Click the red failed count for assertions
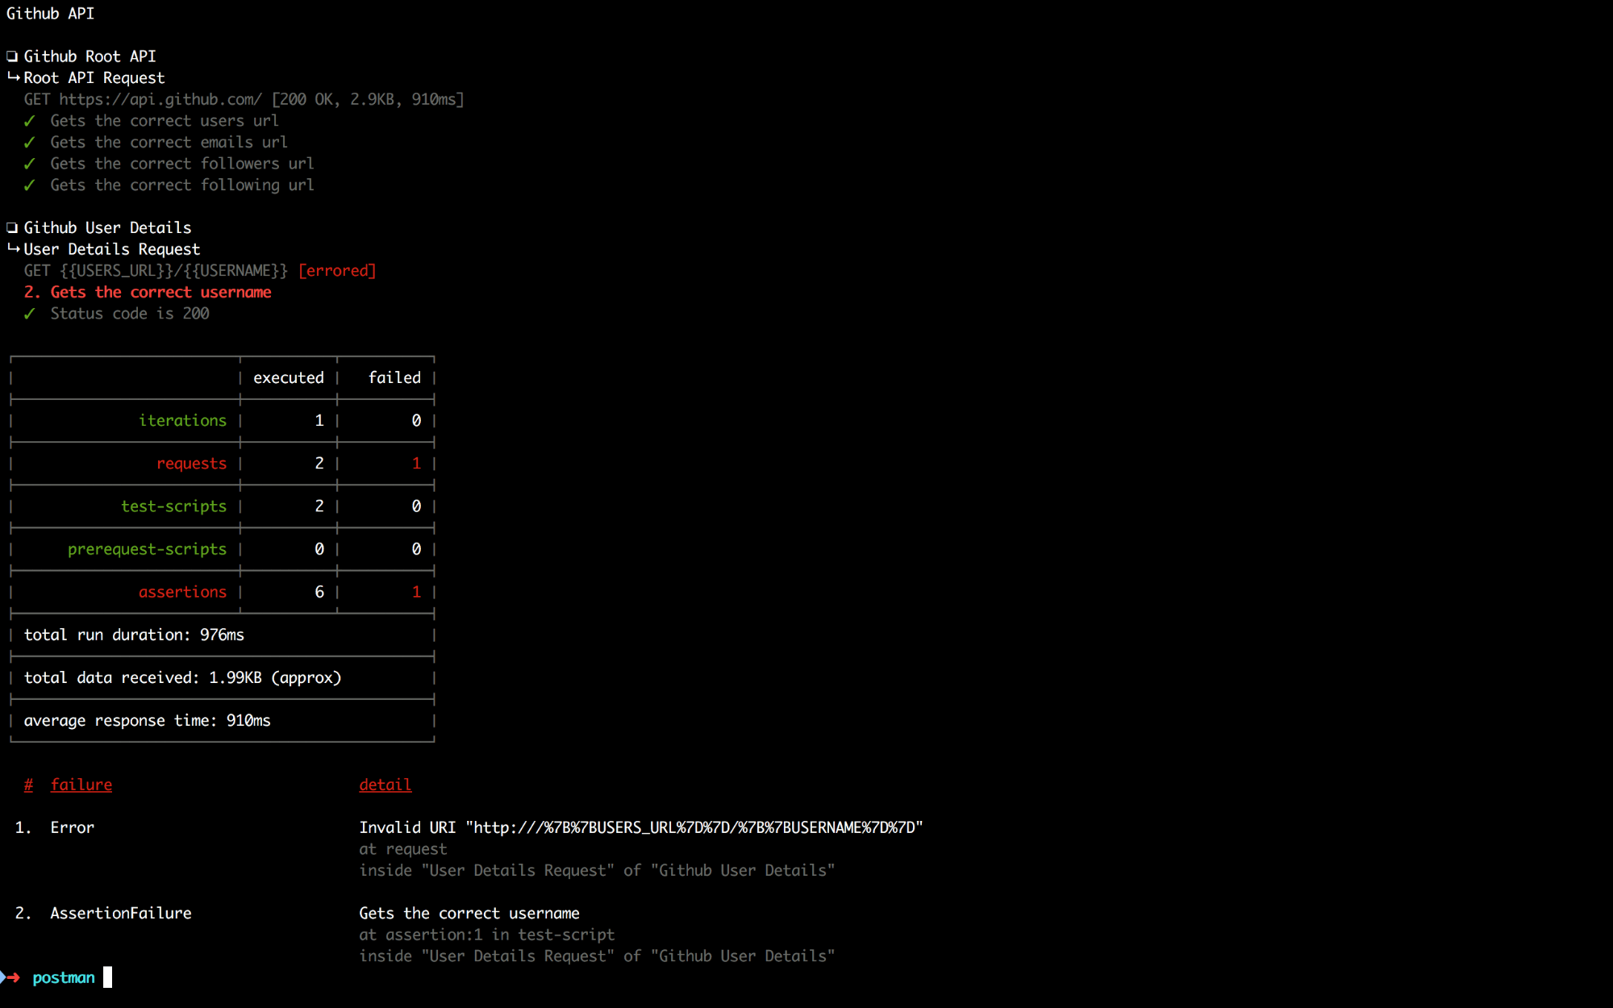The width and height of the screenshot is (1613, 1008). pos(416,592)
